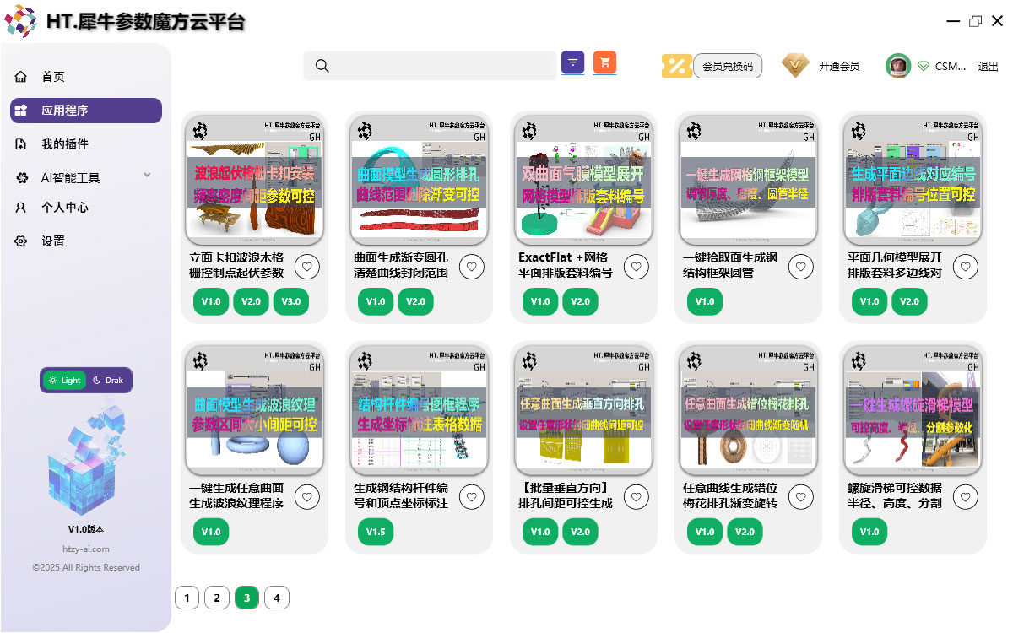Select V3.0 version of 立面卡扣波浪木格栅
Screen dimensions: 1013x633
291,301
